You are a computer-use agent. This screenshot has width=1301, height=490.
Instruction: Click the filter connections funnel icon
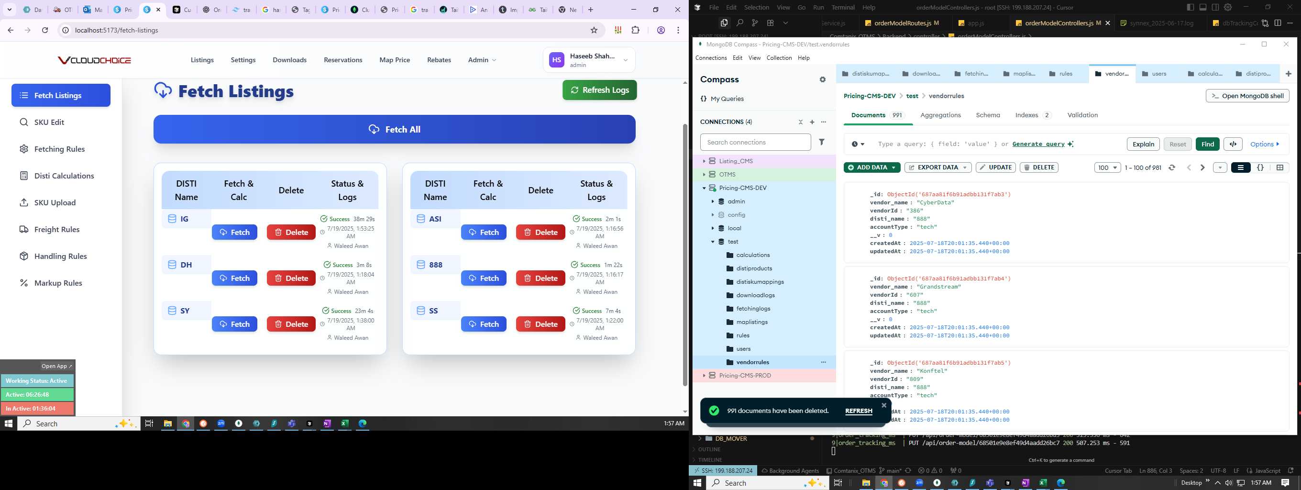(822, 143)
